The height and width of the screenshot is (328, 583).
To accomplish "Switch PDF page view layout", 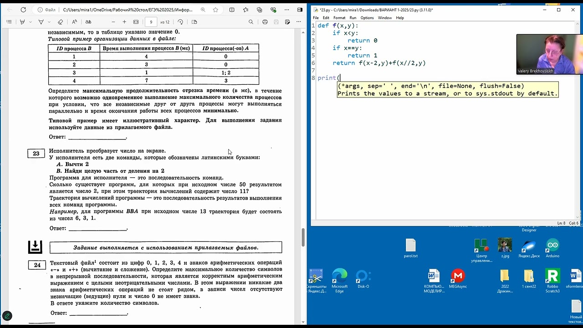I will coord(194,22).
